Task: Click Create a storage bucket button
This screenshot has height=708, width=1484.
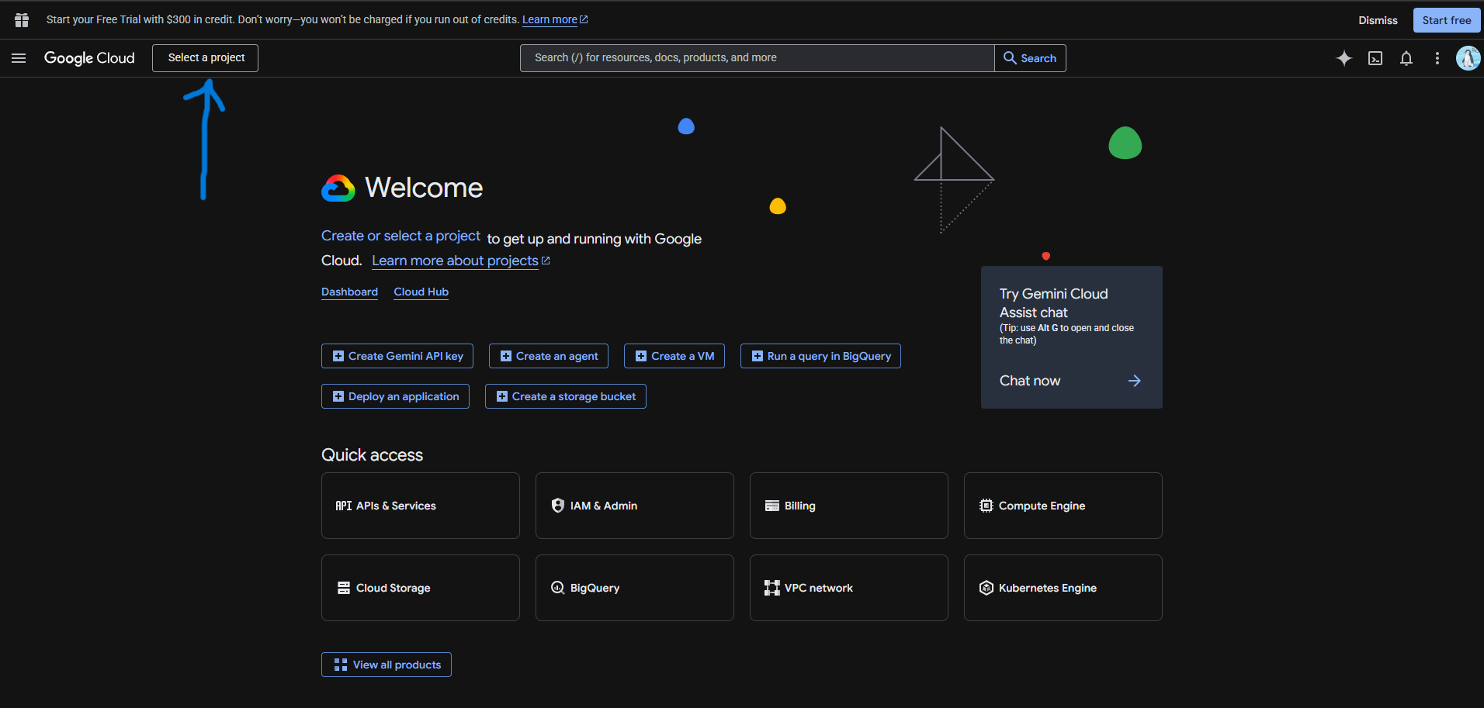Action: tap(566, 396)
